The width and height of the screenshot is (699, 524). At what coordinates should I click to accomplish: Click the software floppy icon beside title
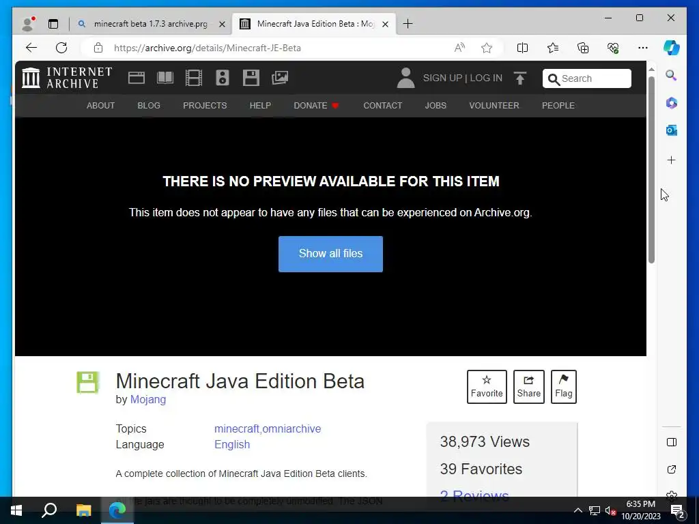click(x=87, y=382)
